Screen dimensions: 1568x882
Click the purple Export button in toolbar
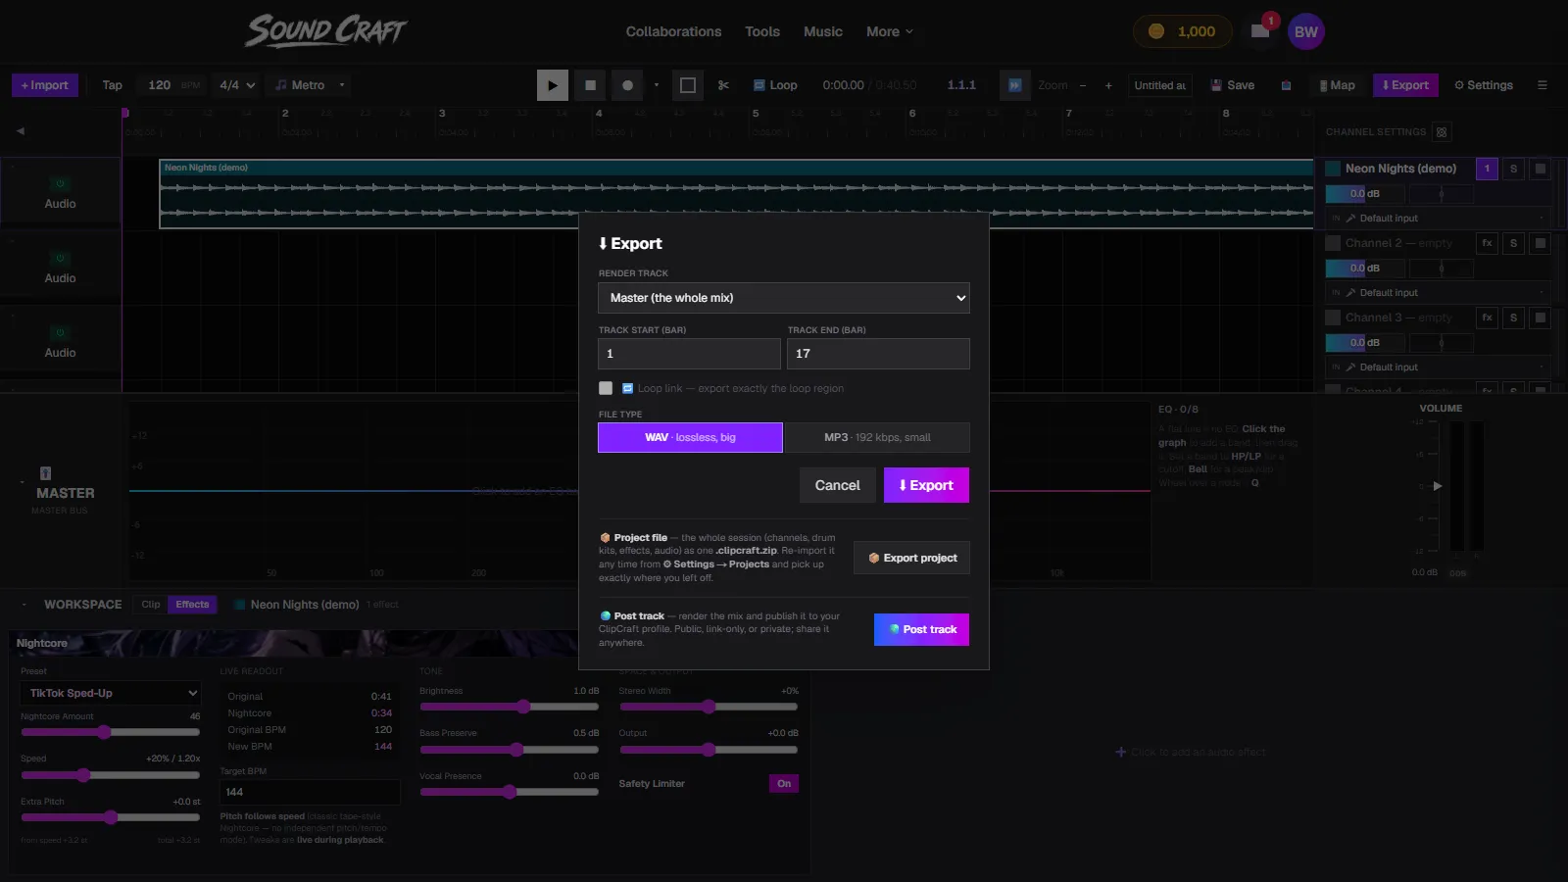(x=1405, y=85)
